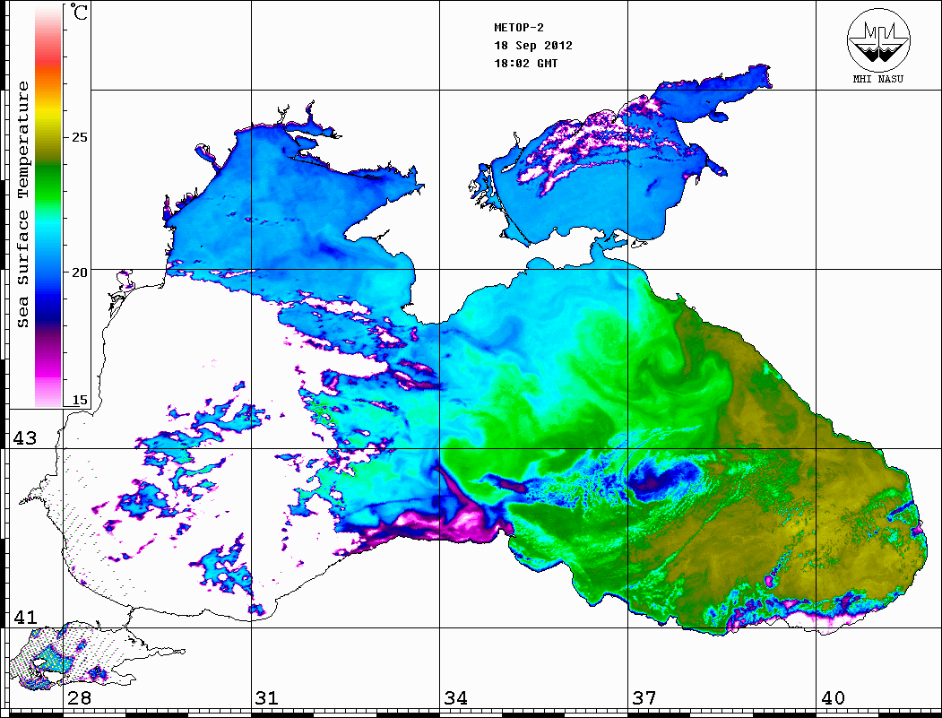Image resolution: width=942 pixels, height=718 pixels.
Task: Click the MHI NASU logo emblem
Action: pos(878,40)
